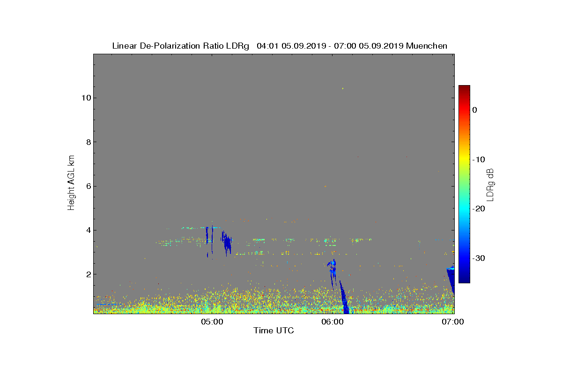Click the '6' height tick label
562x374 pixels.
88,186
